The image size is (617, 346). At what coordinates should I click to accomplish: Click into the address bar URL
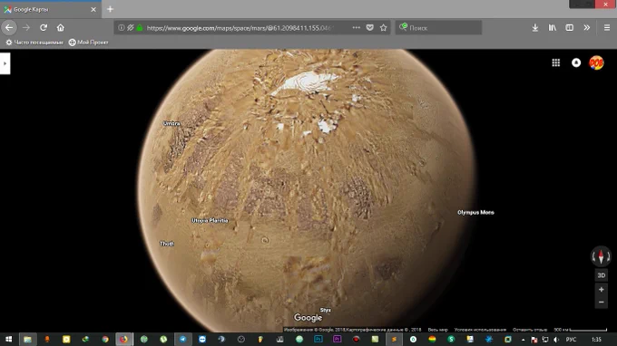[240, 28]
